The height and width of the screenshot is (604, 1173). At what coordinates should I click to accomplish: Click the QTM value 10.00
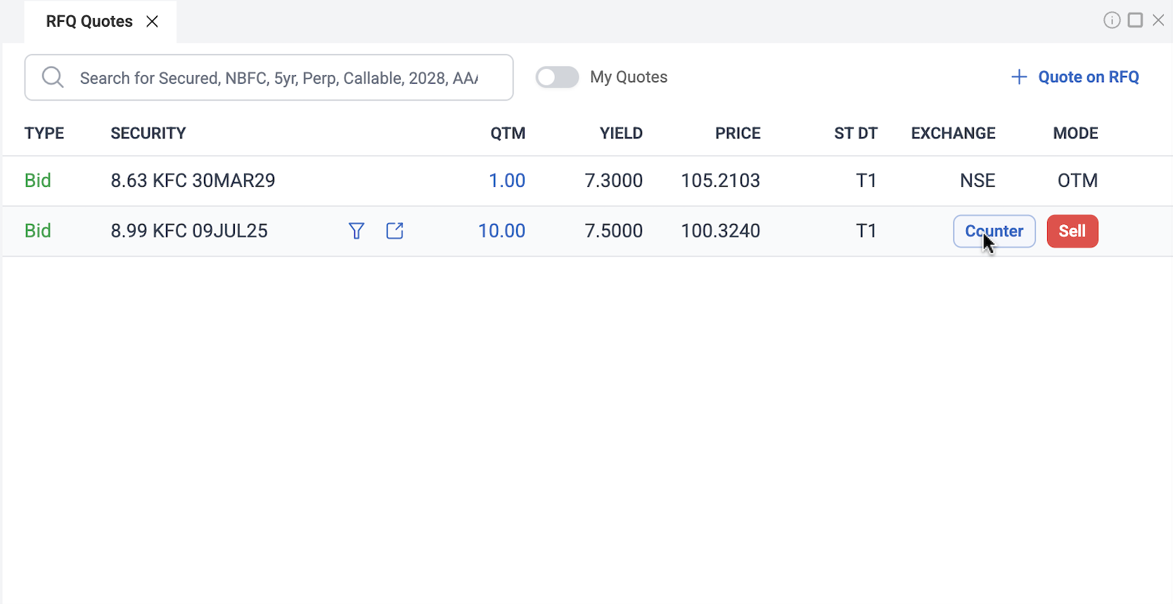[x=501, y=231]
